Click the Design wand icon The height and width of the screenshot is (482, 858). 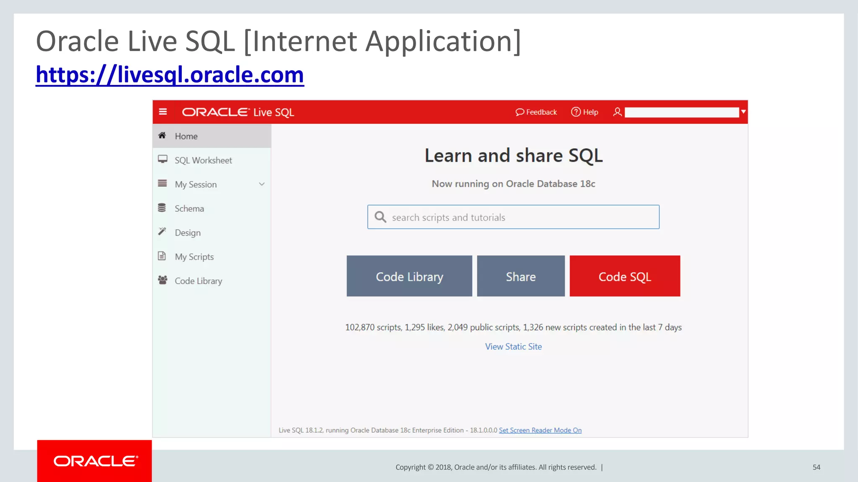click(162, 231)
